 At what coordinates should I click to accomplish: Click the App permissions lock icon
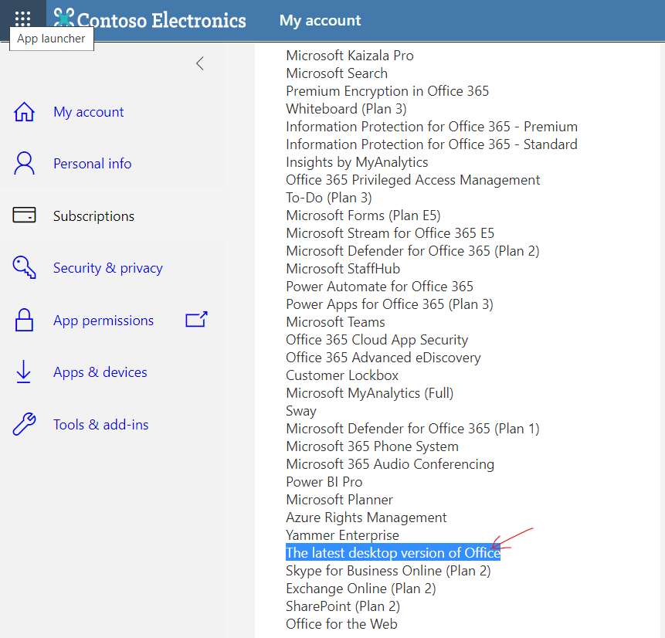(x=24, y=320)
